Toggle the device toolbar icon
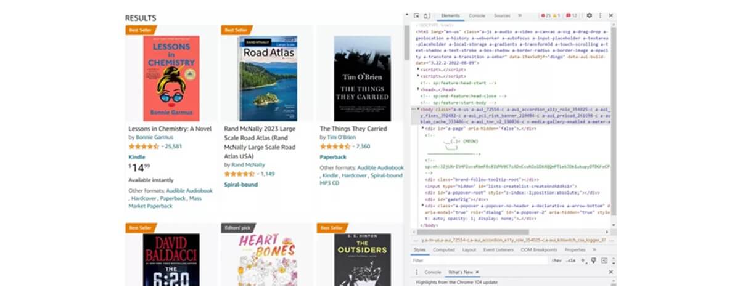The height and width of the screenshot is (290, 740). pyautogui.click(x=427, y=15)
